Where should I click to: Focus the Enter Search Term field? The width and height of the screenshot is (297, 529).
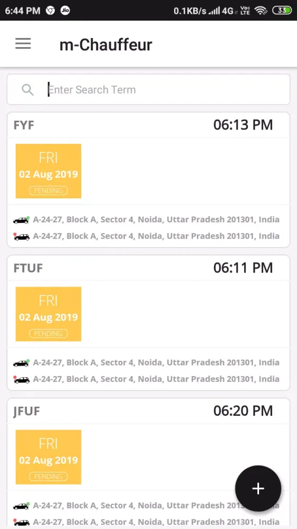148,89
